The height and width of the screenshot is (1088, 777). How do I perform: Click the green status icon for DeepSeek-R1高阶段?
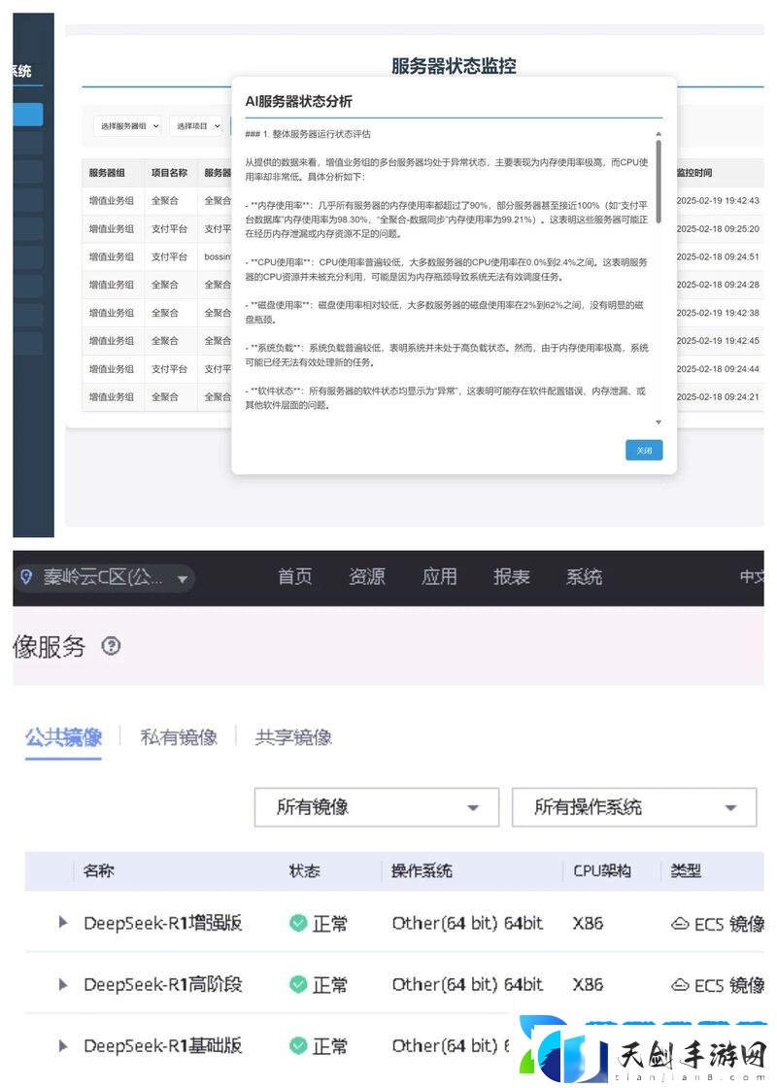[298, 984]
